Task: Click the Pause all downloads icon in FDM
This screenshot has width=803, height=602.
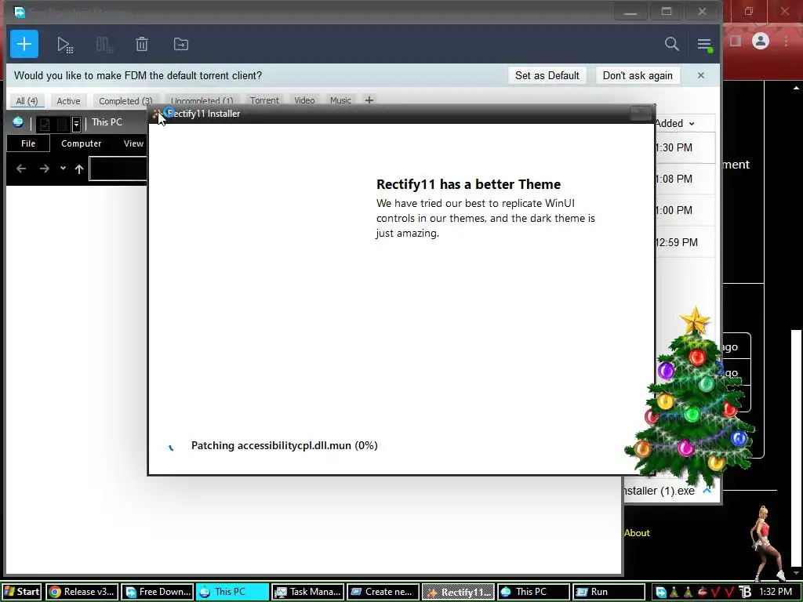Action: [104, 45]
